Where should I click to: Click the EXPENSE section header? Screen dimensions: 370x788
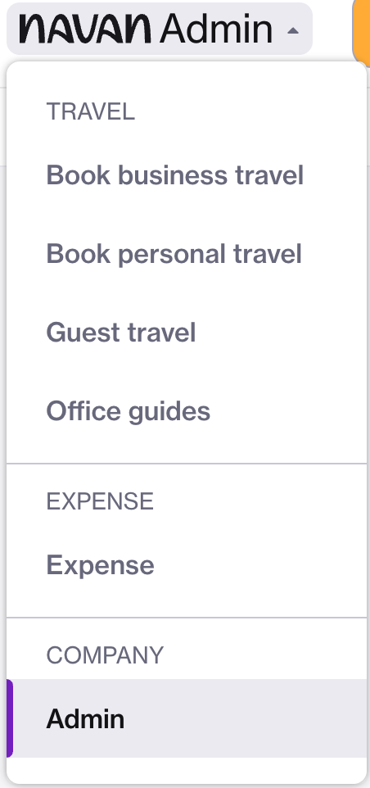(100, 501)
